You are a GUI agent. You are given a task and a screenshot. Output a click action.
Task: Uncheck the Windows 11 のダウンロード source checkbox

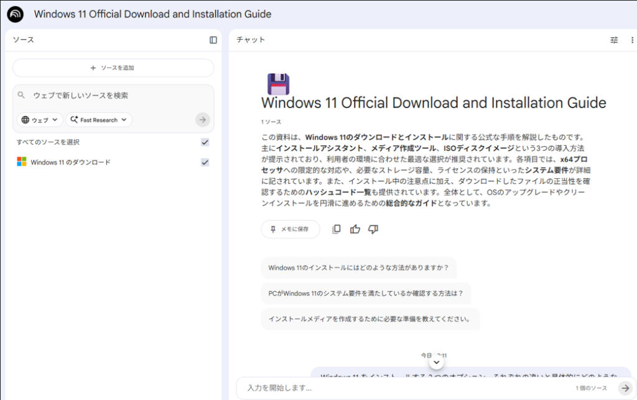click(205, 163)
